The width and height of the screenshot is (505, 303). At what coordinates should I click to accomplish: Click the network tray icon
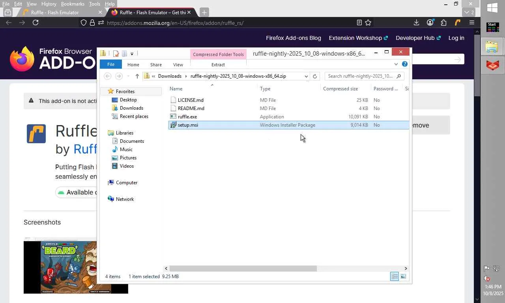pos(496,269)
